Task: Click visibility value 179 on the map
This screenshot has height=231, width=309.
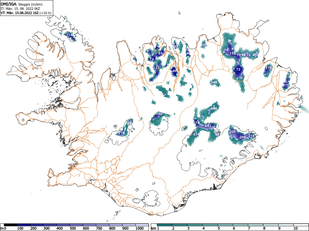Action: coord(269,68)
